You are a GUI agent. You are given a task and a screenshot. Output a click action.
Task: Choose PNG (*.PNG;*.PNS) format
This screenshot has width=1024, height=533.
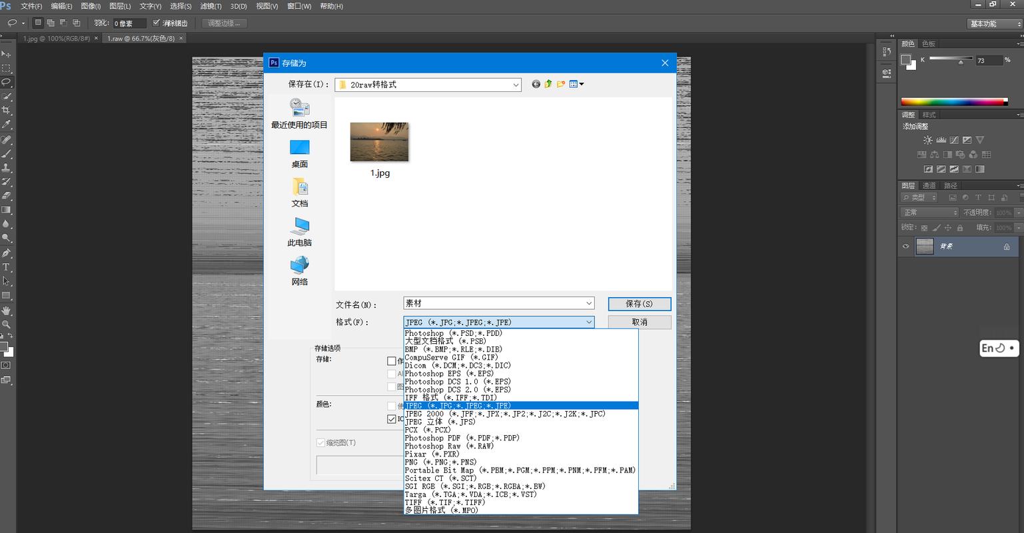point(521,462)
